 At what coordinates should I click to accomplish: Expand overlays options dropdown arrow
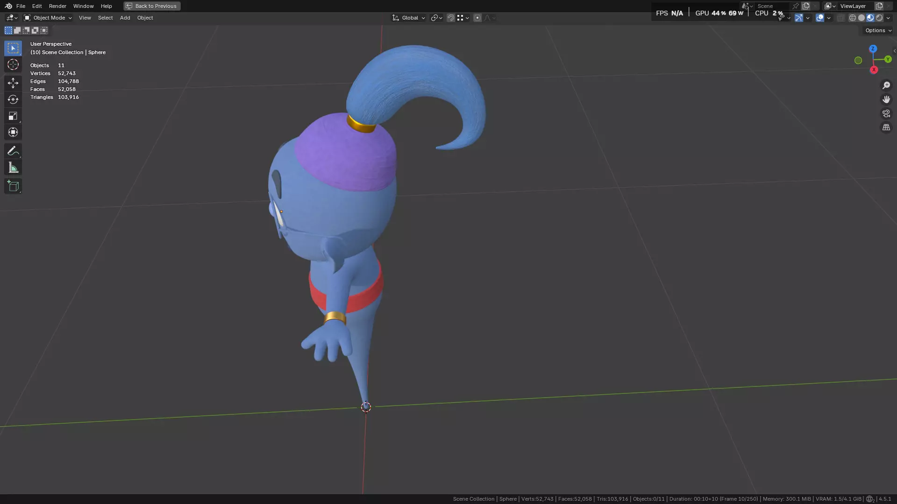pyautogui.click(x=829, y=18)
